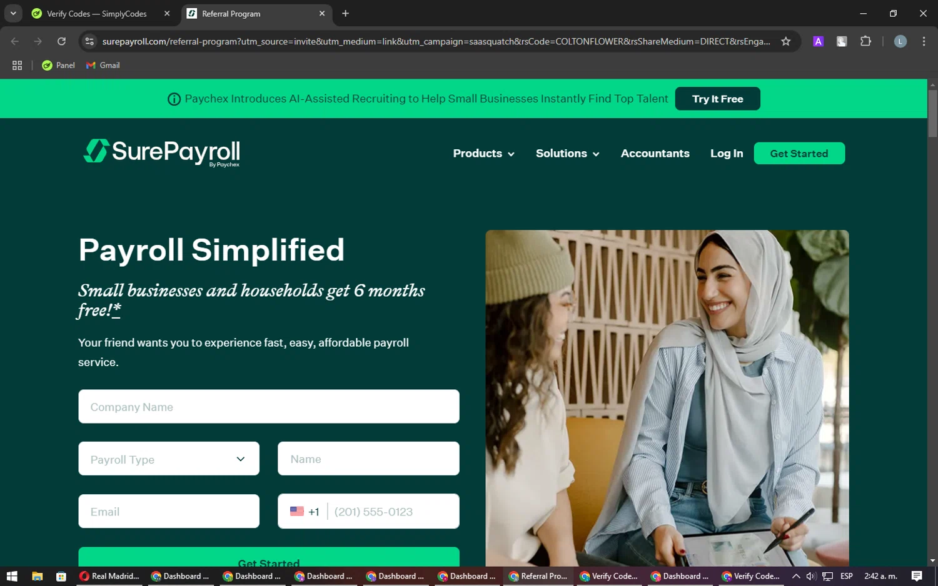Open the Gmail bookmark
Image resolution: width=938 pixels, height=586 pixels.
click(103, 65)
